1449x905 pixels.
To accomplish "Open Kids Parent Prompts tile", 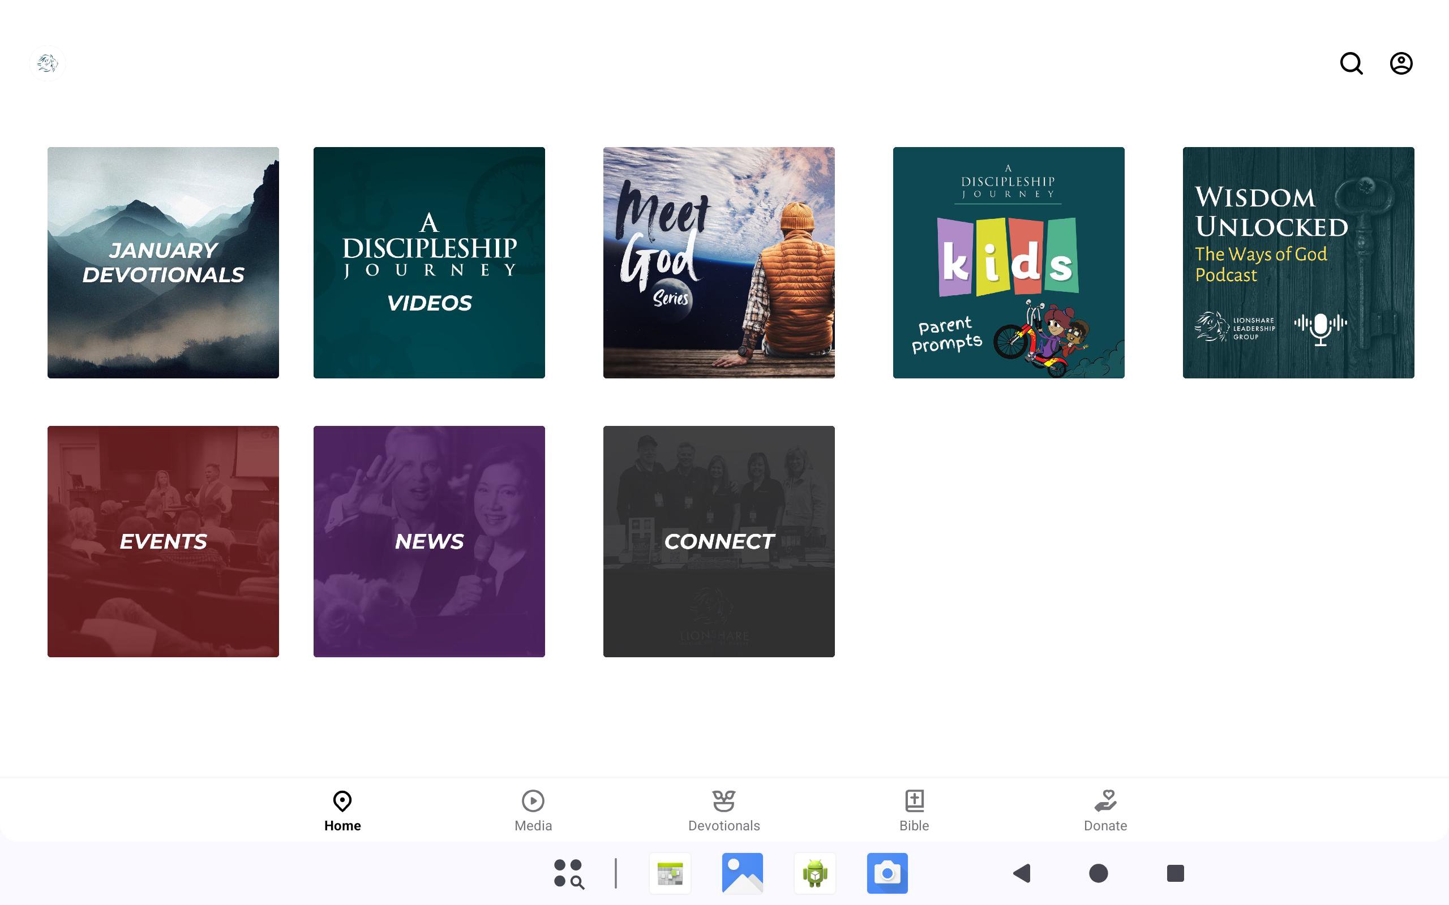I will coord(1008,262).
